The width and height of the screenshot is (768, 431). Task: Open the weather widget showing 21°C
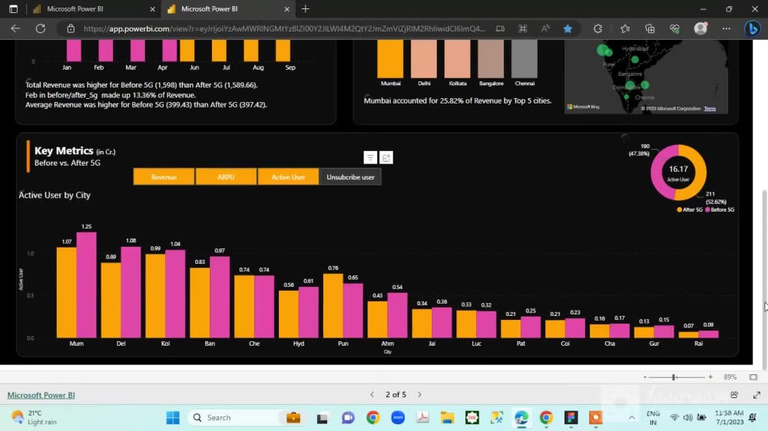coord(35,417)
